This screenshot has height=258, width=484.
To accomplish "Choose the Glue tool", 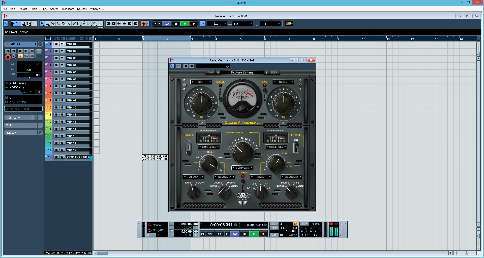I will (x=58, y=24).
